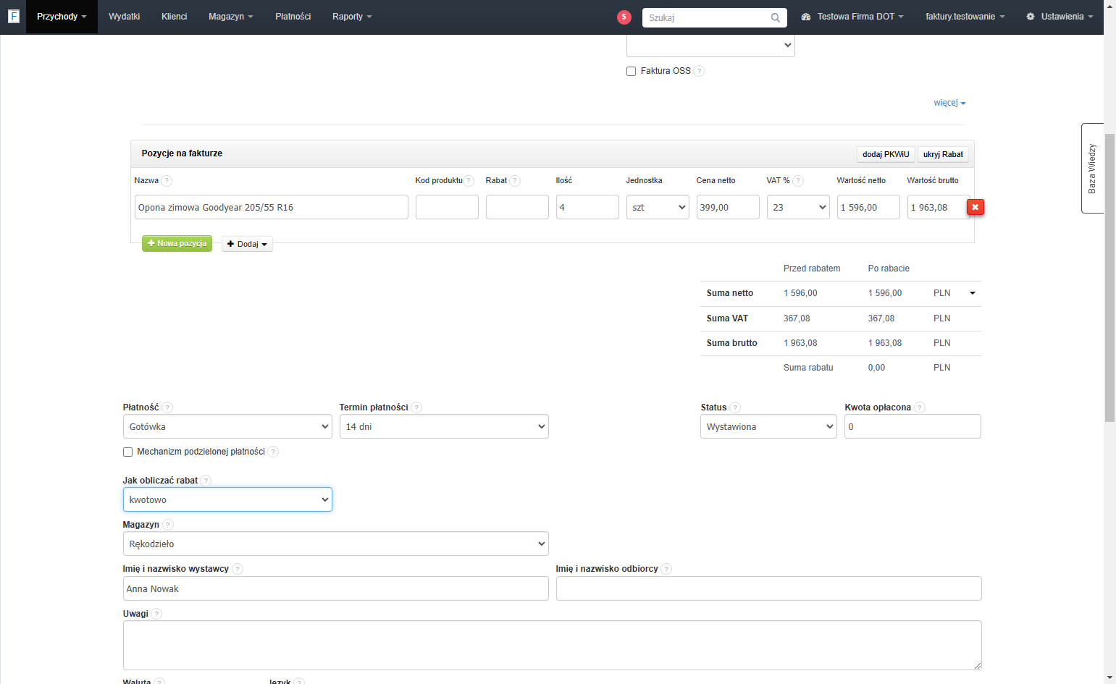Click the ukryj Rabat button
Screen dimensions: 1116x684
pos(943,154)
